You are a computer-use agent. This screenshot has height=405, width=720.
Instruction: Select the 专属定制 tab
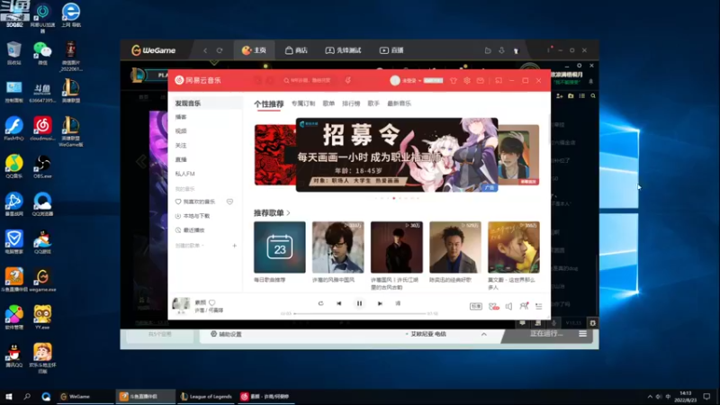pyautogui.click(x=303, y=103)
